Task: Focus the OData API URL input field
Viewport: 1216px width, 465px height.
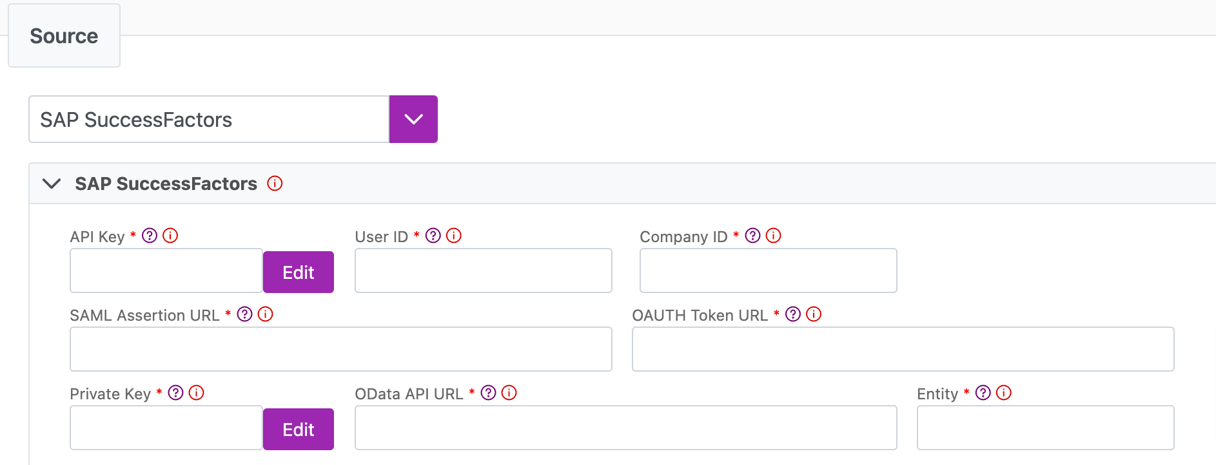Action: tap(626, 428)
